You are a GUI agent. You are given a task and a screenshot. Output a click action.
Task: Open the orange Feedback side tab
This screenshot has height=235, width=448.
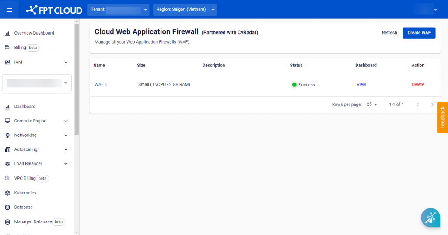point(442,117)
